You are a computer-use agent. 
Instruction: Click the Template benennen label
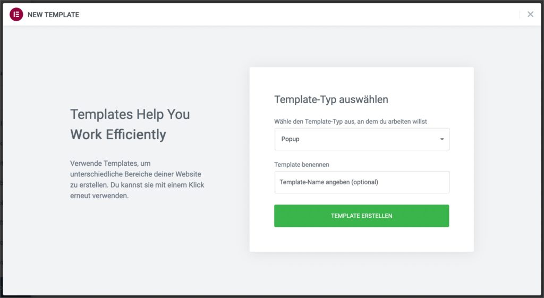click(302, 165)
